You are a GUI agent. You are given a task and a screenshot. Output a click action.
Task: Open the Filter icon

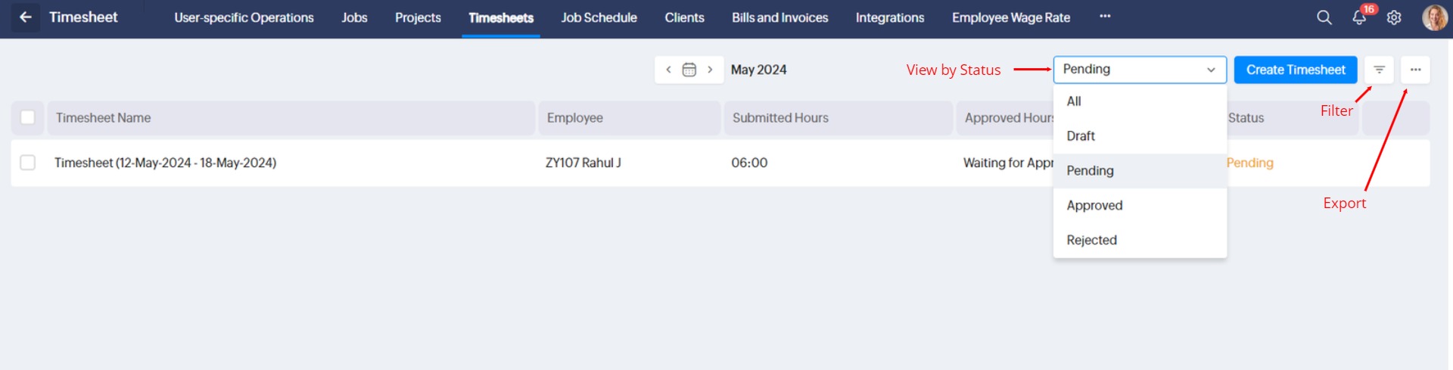point(1379,70)
